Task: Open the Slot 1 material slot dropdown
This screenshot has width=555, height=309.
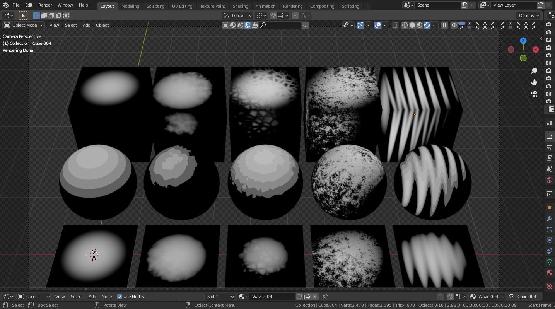Action: [x=220, y=297]
